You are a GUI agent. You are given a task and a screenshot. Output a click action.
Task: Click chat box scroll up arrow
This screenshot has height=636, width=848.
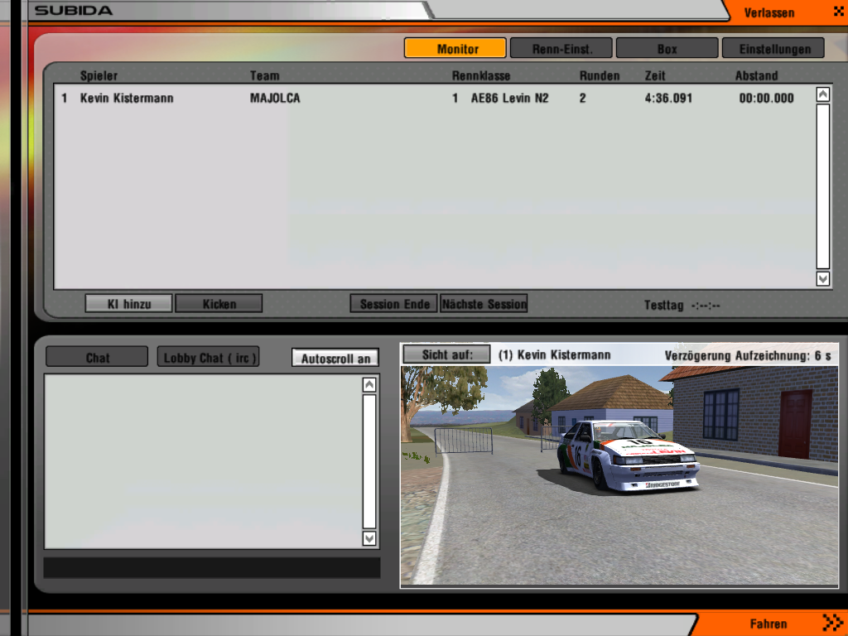(369, 385)
